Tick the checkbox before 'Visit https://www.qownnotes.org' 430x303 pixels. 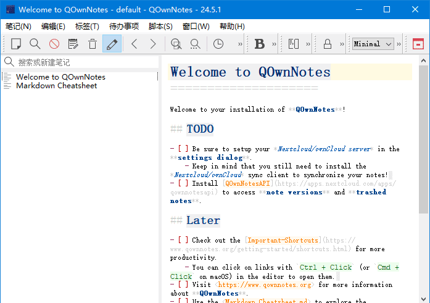(x=183, y=284)
